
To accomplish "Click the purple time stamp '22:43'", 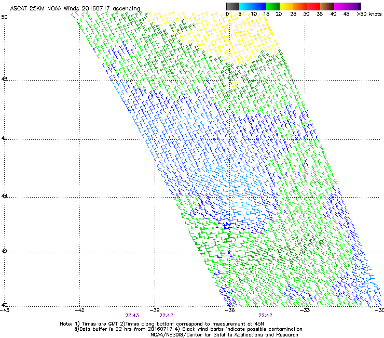I will click(132, 316).
